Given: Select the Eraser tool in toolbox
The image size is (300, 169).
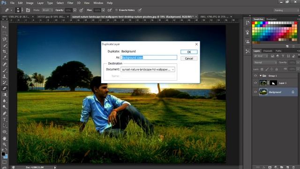Looking at the screenshot, I should click(x=4, y=89).
